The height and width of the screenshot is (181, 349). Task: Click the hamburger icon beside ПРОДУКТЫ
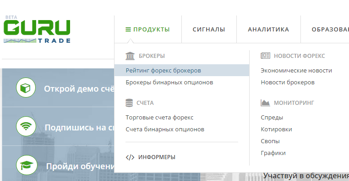coord(128,30)
